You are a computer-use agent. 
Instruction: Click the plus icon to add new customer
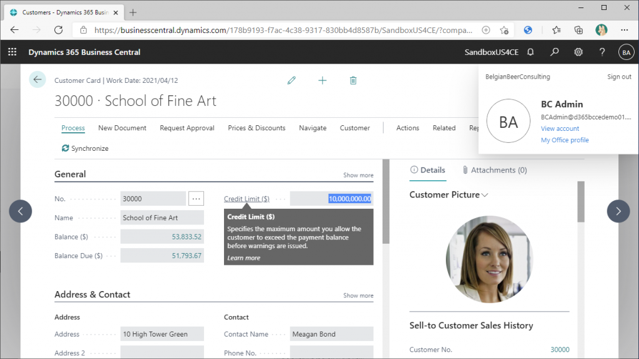coord(323,80)
